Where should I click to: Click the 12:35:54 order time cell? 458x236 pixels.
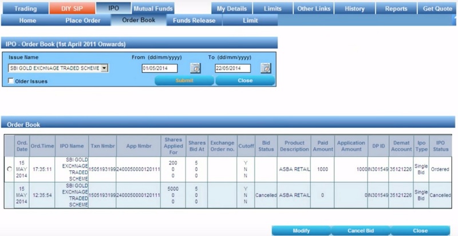click(42, 195)
